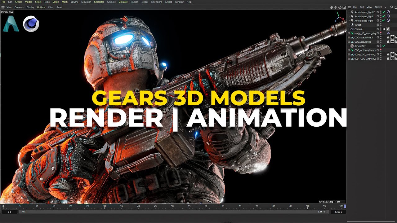Click the viewport orbit rotate icon

pyautogui.click(x=340, y=7)
